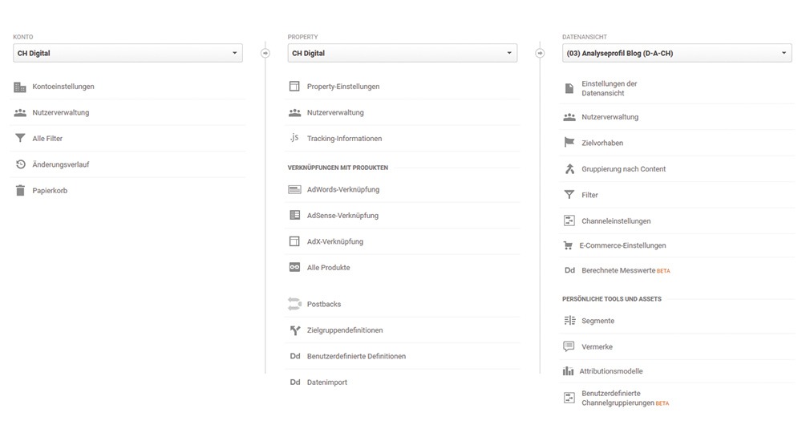Click the Änderungsverlauf history clock icon
Screen dimensions: 802x441
21,164
